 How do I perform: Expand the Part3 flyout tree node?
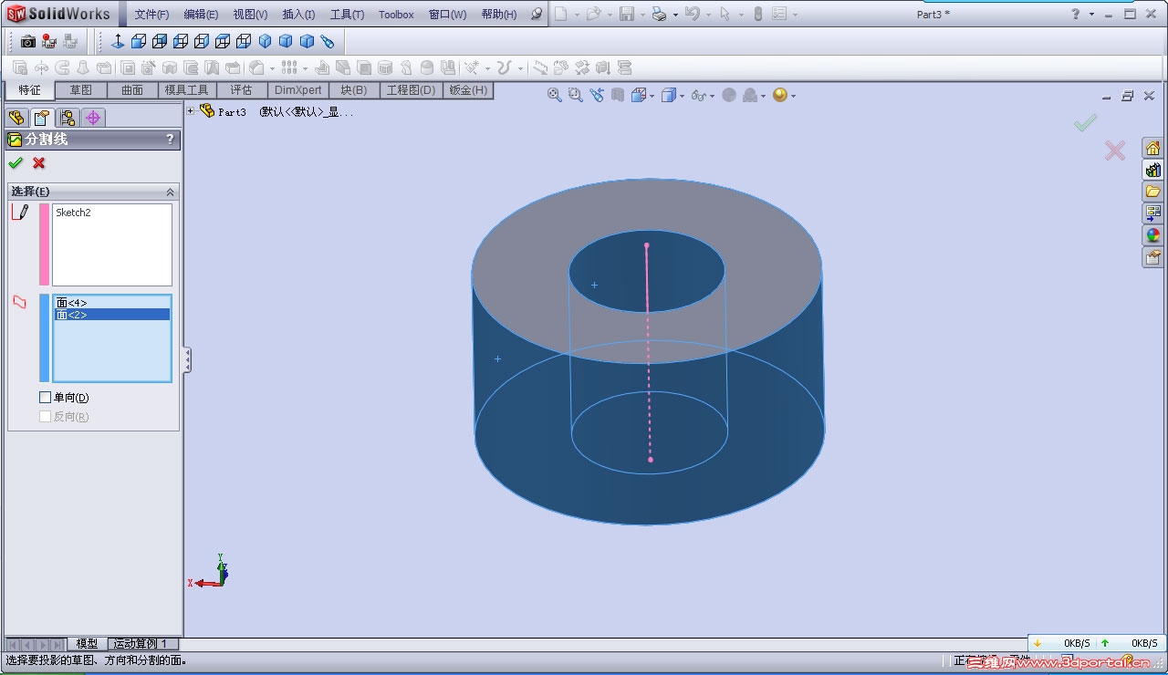point(191,111)
